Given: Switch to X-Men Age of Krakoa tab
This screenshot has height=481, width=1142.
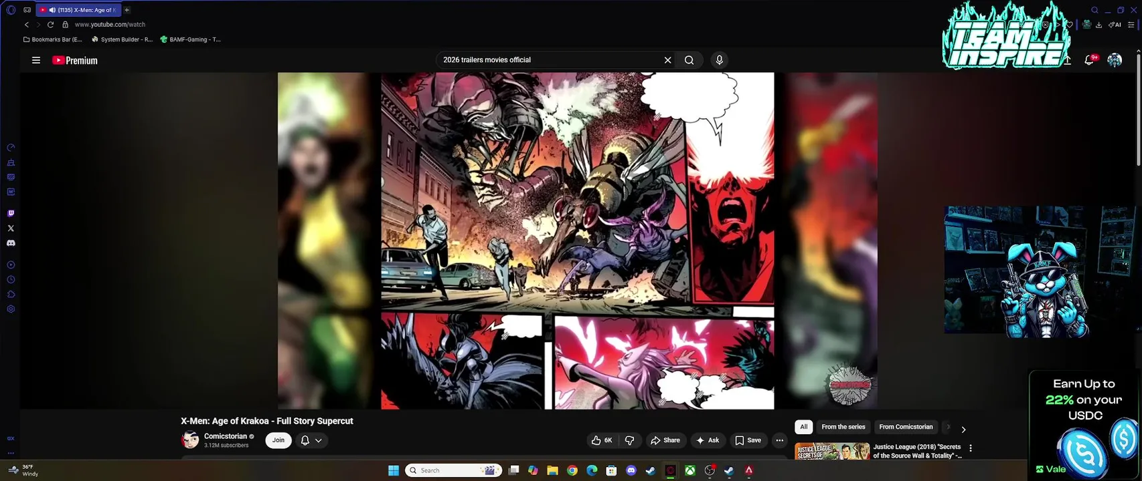Looking at the screenshot, I should click(78, 10).
